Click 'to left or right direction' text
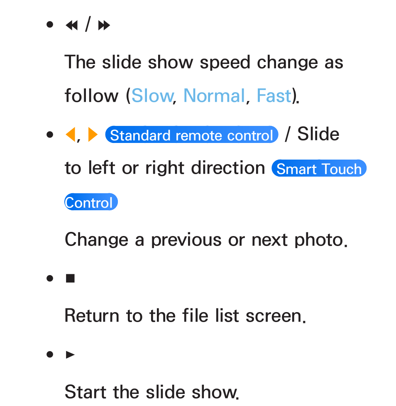Screen dimensions: 396x406 (x=165, y=168)
